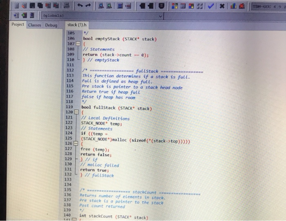Undo the last edit with Undo arrow

click(80, 6)
